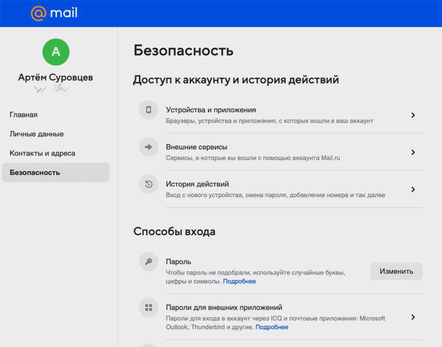
Task: Select the Безопасность sidebar item
Action: point(35,173)
